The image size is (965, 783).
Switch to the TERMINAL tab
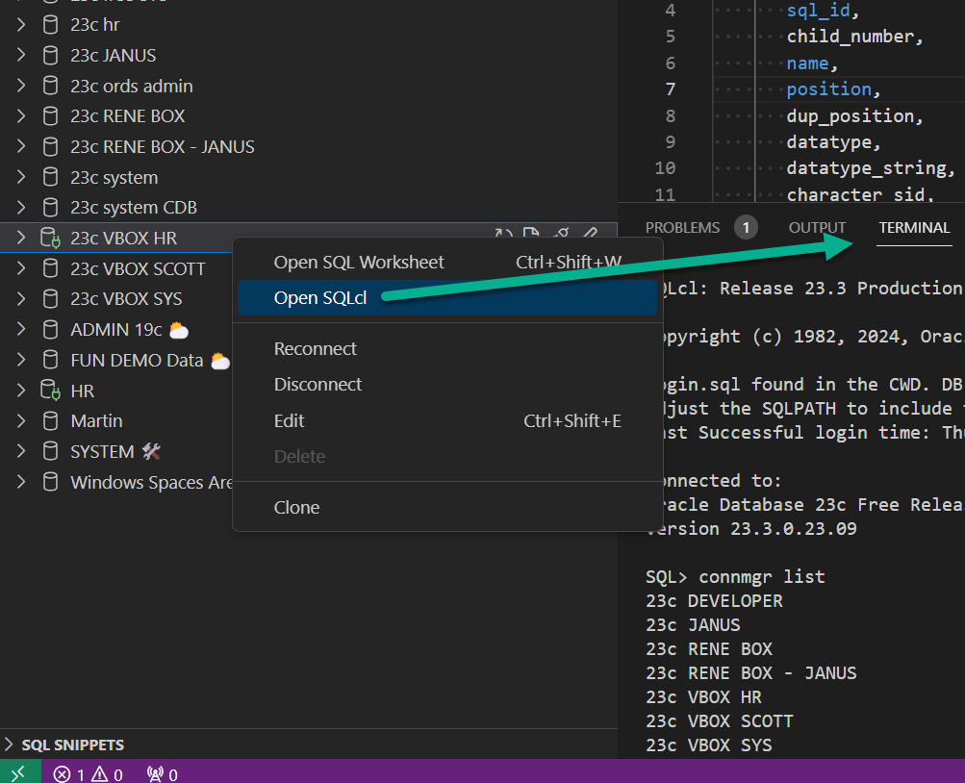[x=914, y=228]
